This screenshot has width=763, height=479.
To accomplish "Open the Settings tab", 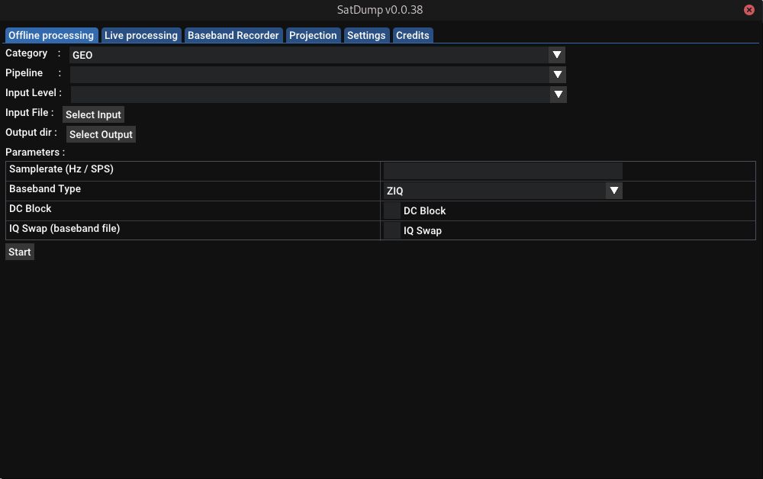I will click(x=366, y=35).
